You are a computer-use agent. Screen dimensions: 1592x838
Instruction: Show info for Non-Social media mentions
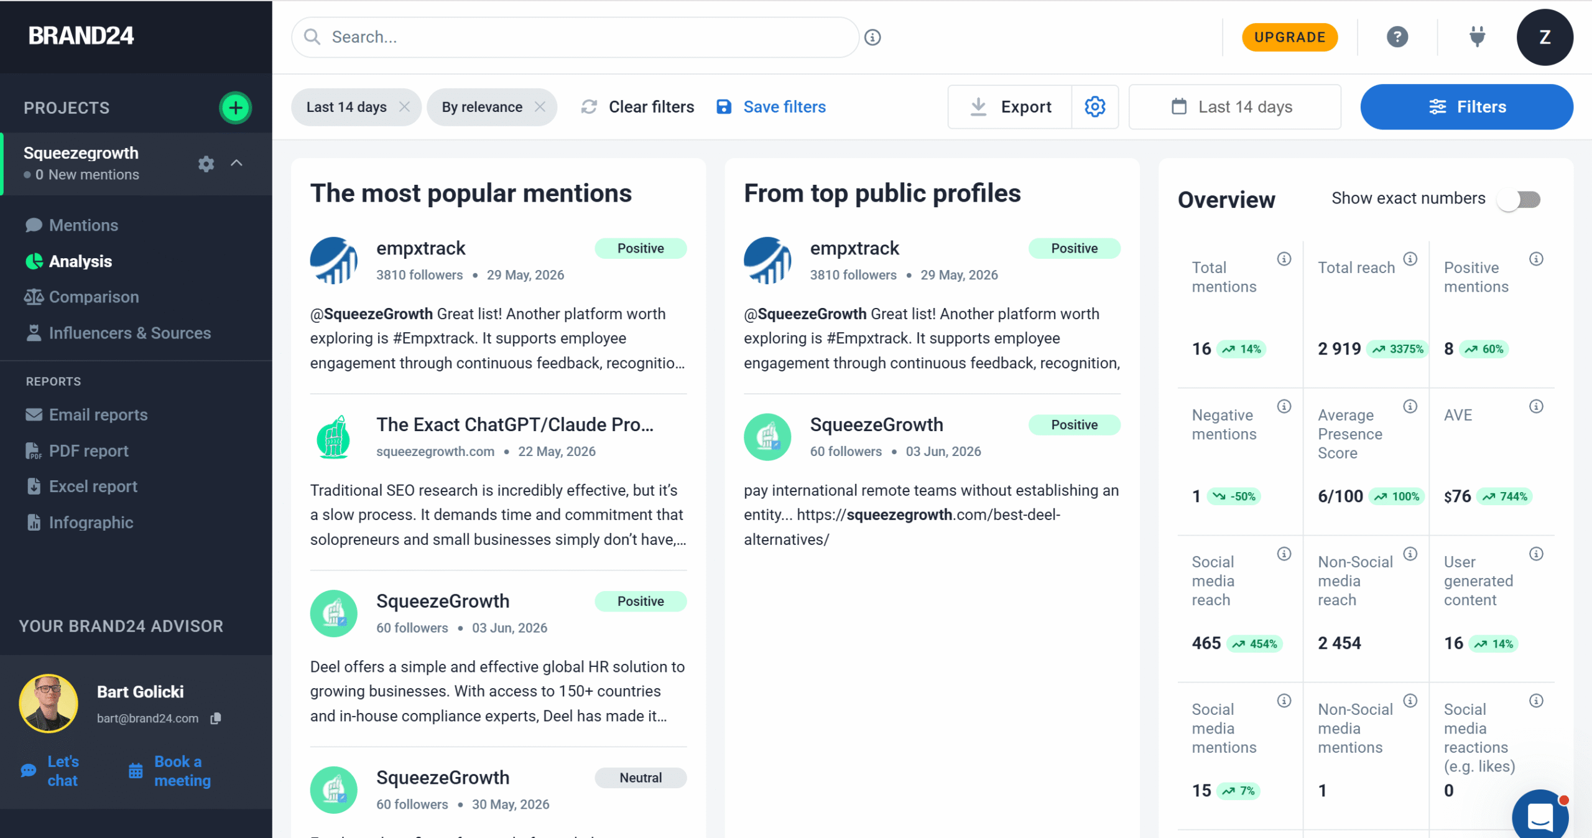[x=1410, y=701]
